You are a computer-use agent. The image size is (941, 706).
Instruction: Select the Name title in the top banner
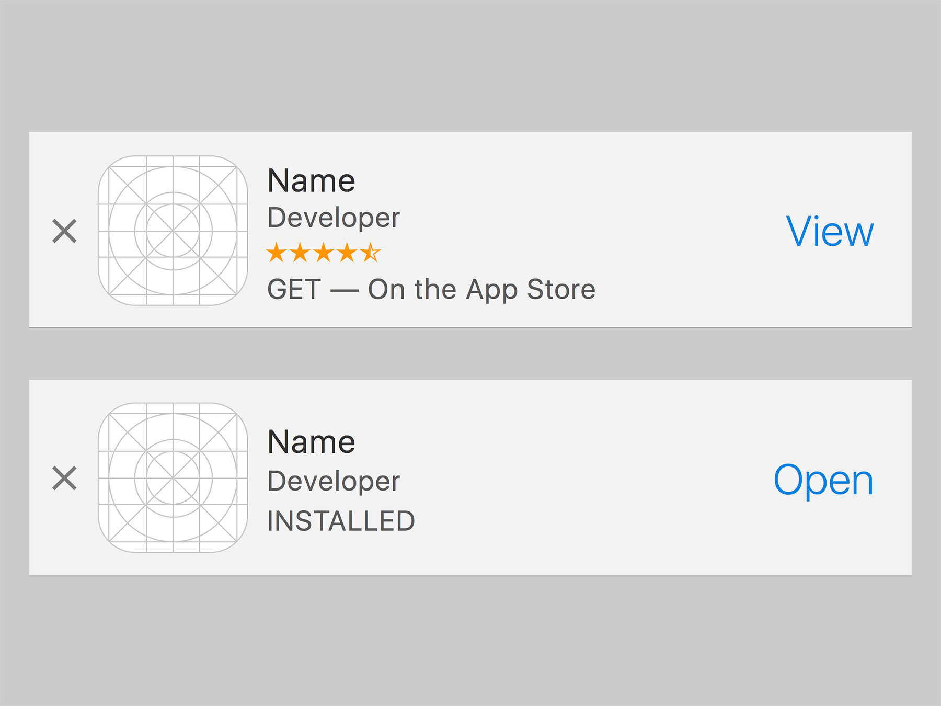click(311, 180)
